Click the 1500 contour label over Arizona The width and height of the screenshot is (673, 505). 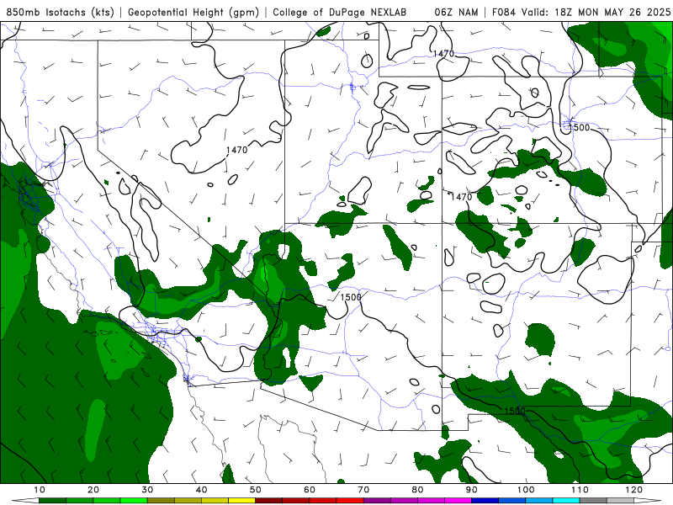point(351,297)
